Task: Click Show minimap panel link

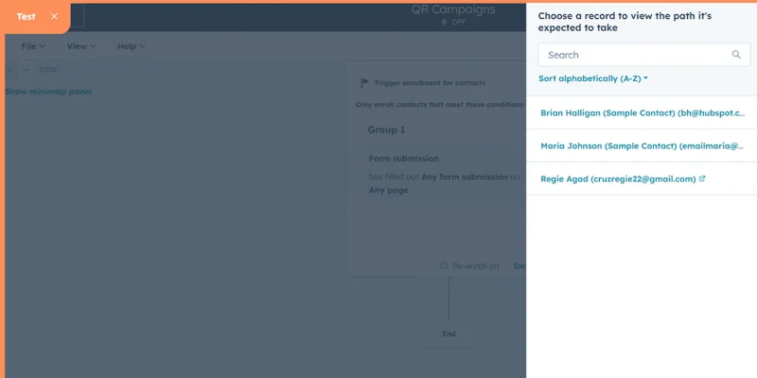Action: 48,92
